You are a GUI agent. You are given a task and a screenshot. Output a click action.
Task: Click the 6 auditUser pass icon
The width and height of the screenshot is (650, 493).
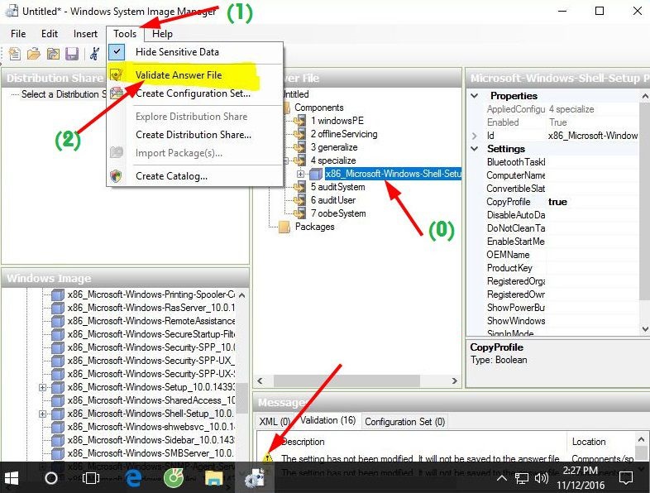[299, 200]
